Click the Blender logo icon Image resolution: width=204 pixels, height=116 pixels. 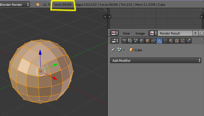pyautogui.click(x=37, y=5)
